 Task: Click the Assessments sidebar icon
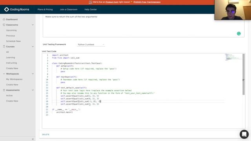point(4,90)
